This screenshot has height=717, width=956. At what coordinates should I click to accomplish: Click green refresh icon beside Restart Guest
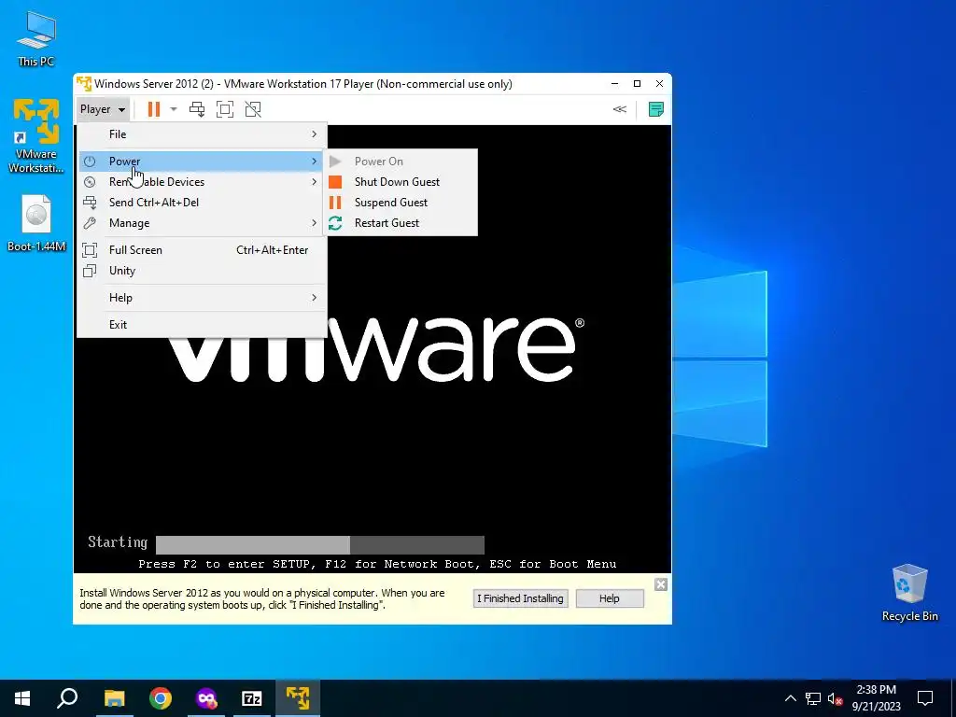click(335, 223)
